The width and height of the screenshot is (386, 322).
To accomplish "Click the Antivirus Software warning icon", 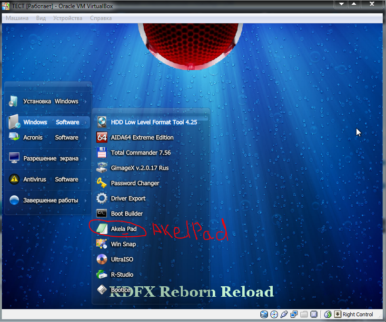I will (x=14, y=179).
